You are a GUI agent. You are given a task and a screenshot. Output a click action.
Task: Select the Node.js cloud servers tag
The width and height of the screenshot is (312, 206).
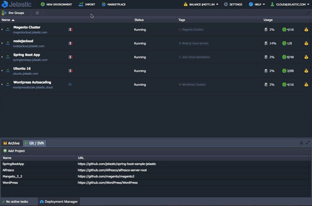(x=194, y=43)
